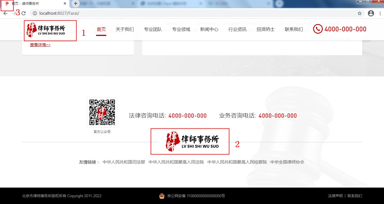Select the 首页 navigation menu item

[101, 29]
